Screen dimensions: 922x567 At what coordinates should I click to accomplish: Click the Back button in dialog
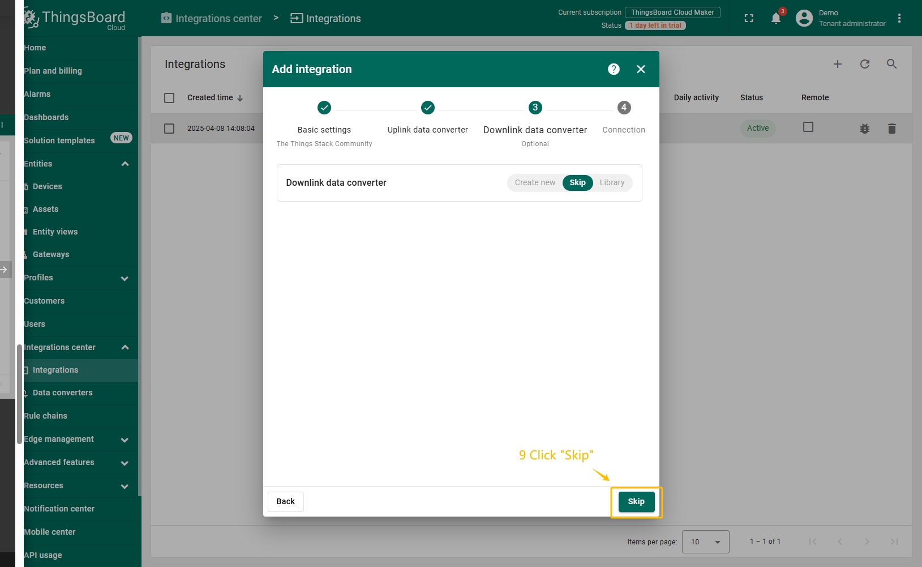point(285,501)
